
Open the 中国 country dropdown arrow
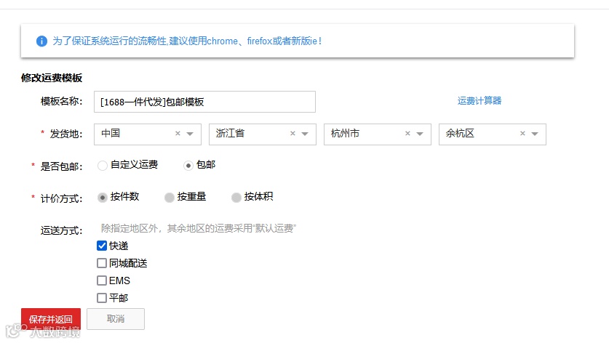tap(190, 134)
